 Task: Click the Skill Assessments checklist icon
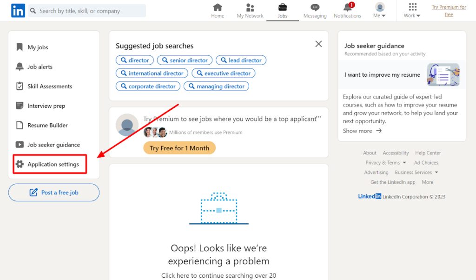tap(20, 86)
